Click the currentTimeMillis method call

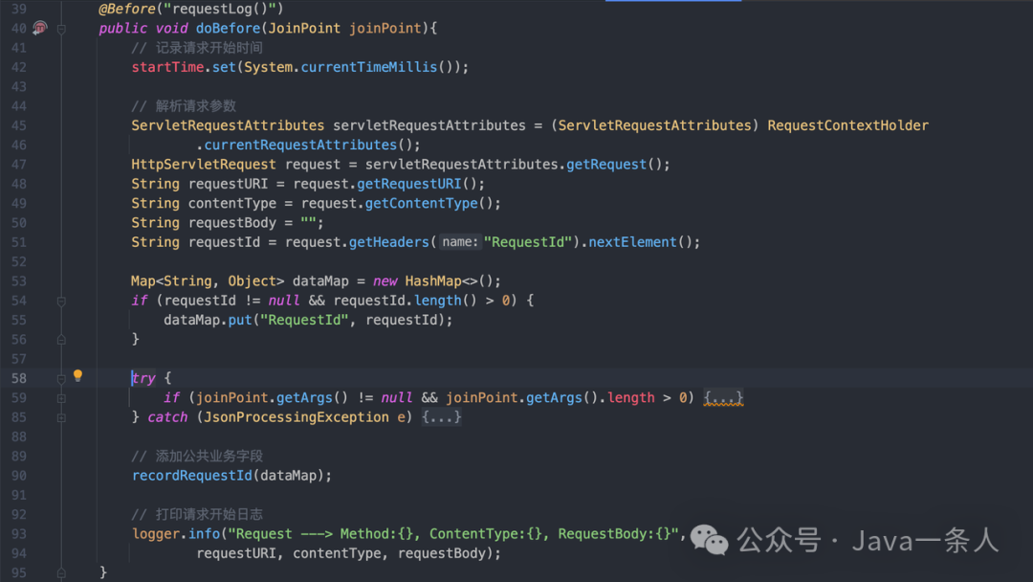[369, 67]
